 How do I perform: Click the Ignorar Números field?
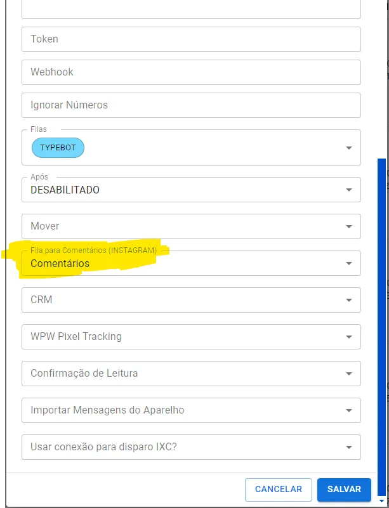[191, 105]
